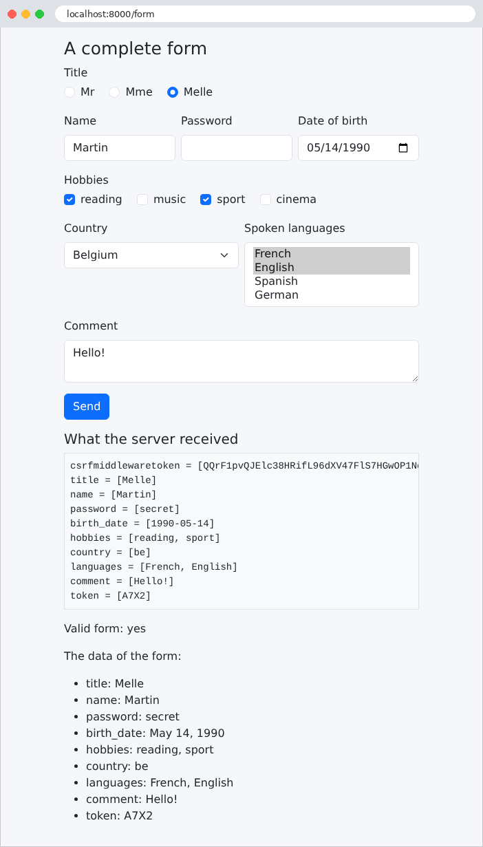The height and width of the screenshot is (847, 483).
Task: Click 'hobbies = [reading, sport]' line
Action: [145, 538]
